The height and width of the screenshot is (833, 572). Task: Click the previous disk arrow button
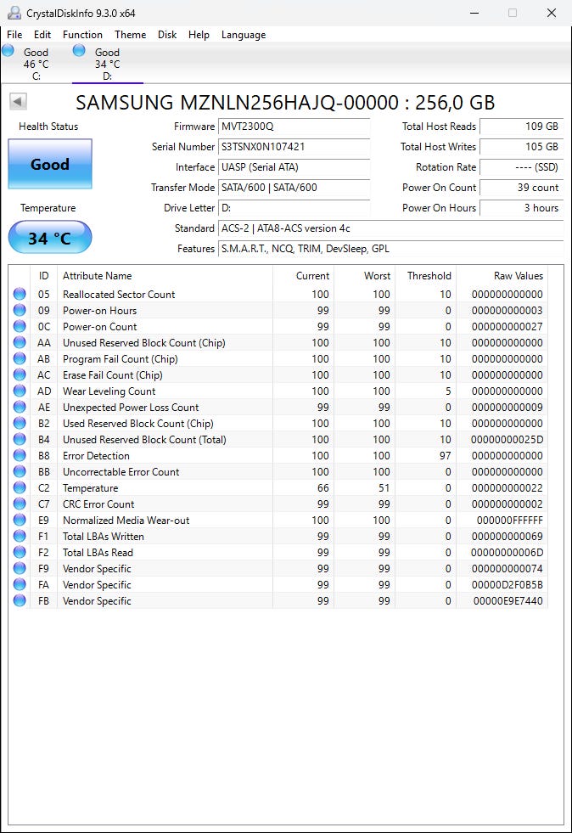point(18,102)
